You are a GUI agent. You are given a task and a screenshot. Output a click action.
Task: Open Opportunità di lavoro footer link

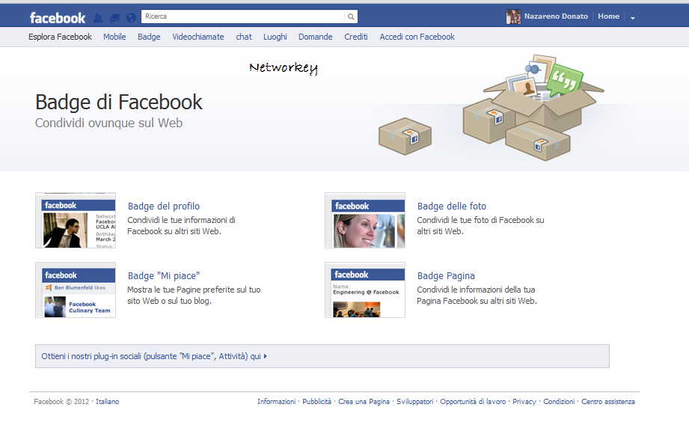473,401
